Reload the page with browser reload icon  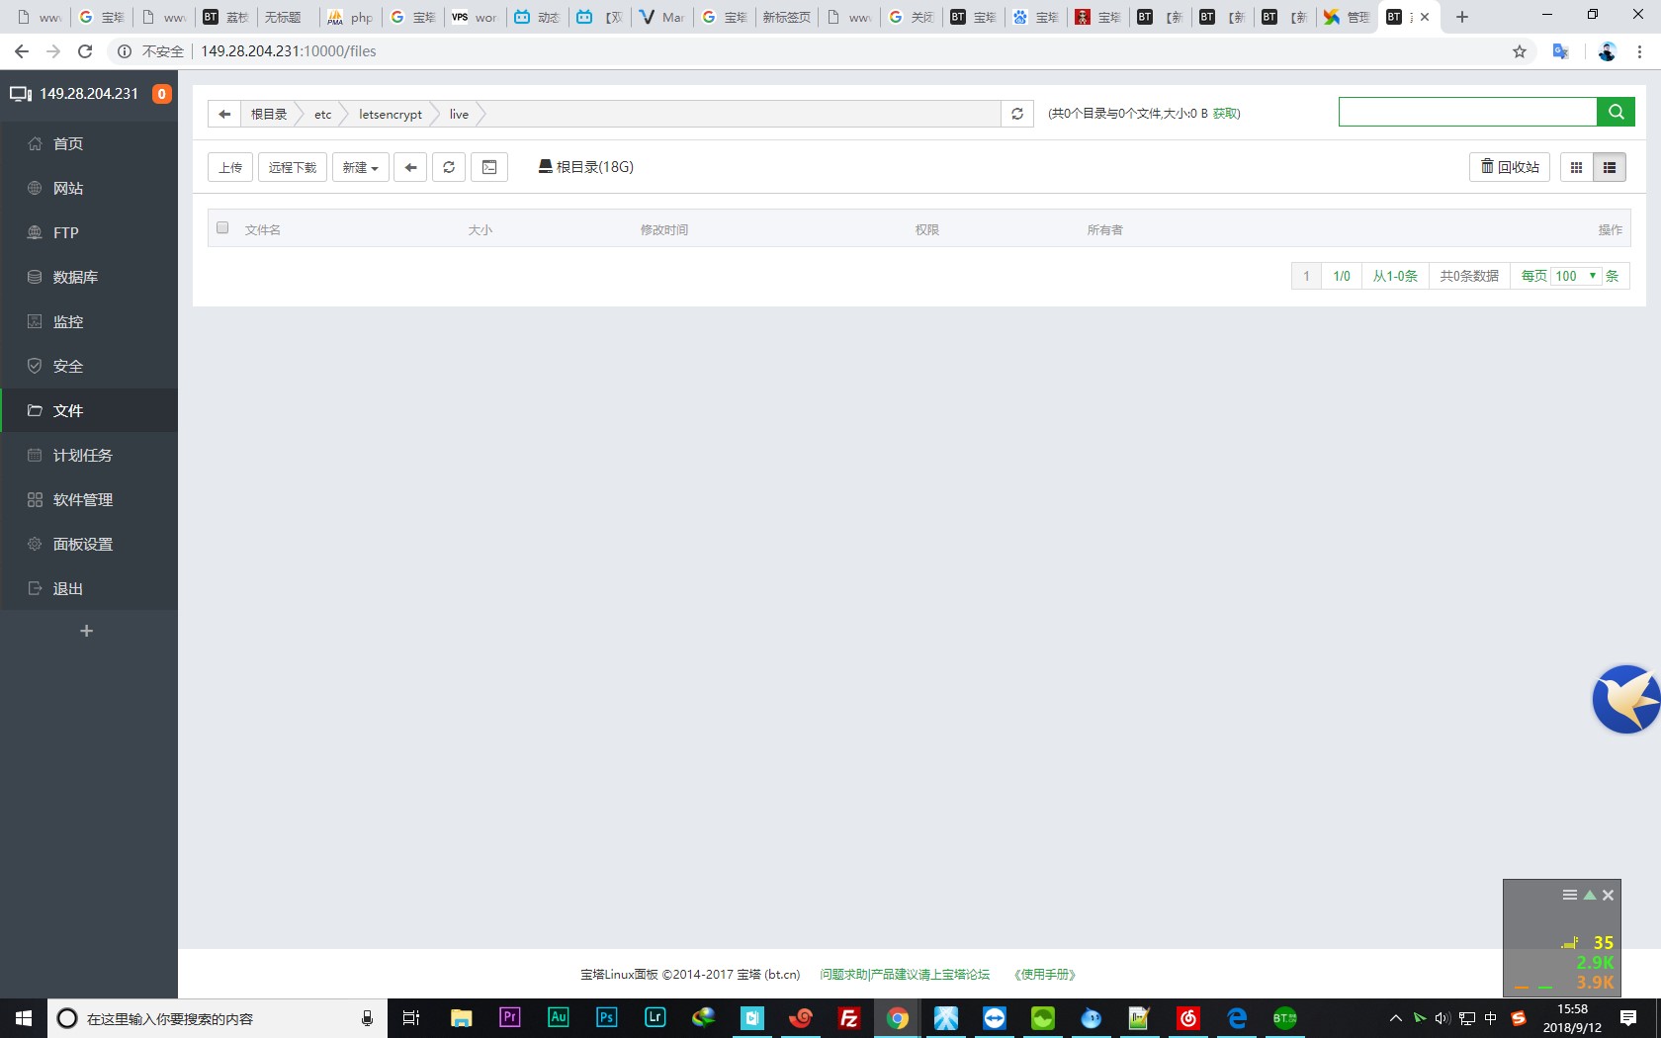point(85,51)
